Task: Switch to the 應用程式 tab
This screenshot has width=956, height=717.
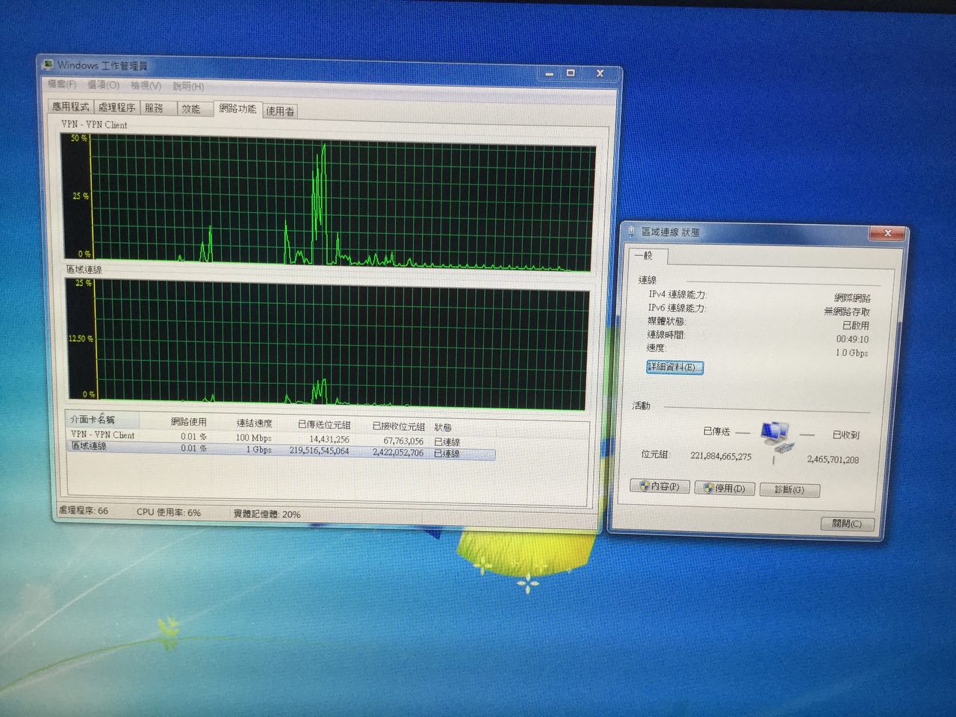Action: (70, 107)
